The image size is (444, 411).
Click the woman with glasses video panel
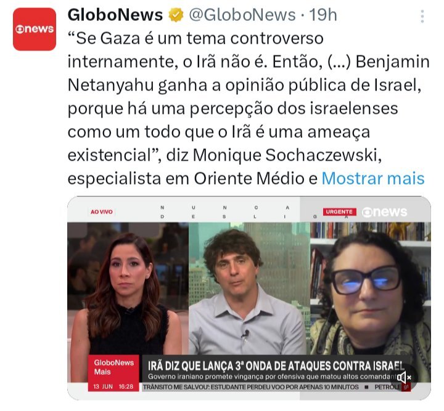[371, 288]
